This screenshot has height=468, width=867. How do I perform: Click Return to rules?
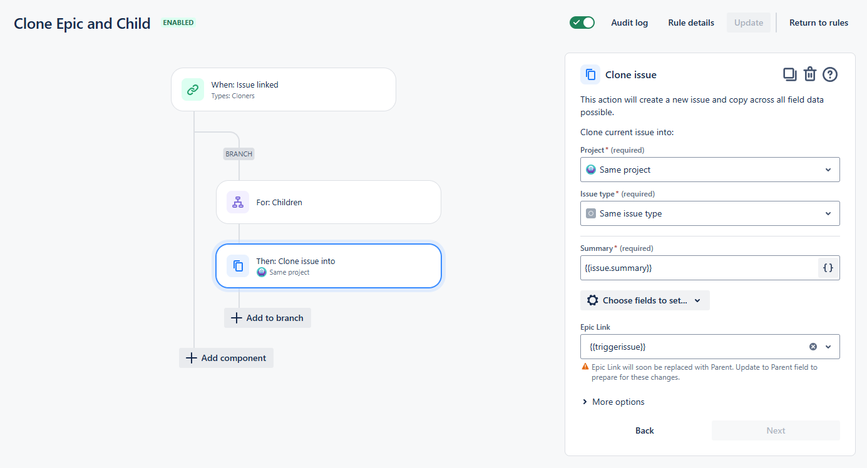click(x=819, y=23)
